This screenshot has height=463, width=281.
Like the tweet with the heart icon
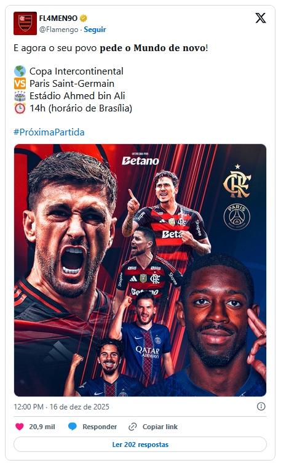[x=20, y=427]
